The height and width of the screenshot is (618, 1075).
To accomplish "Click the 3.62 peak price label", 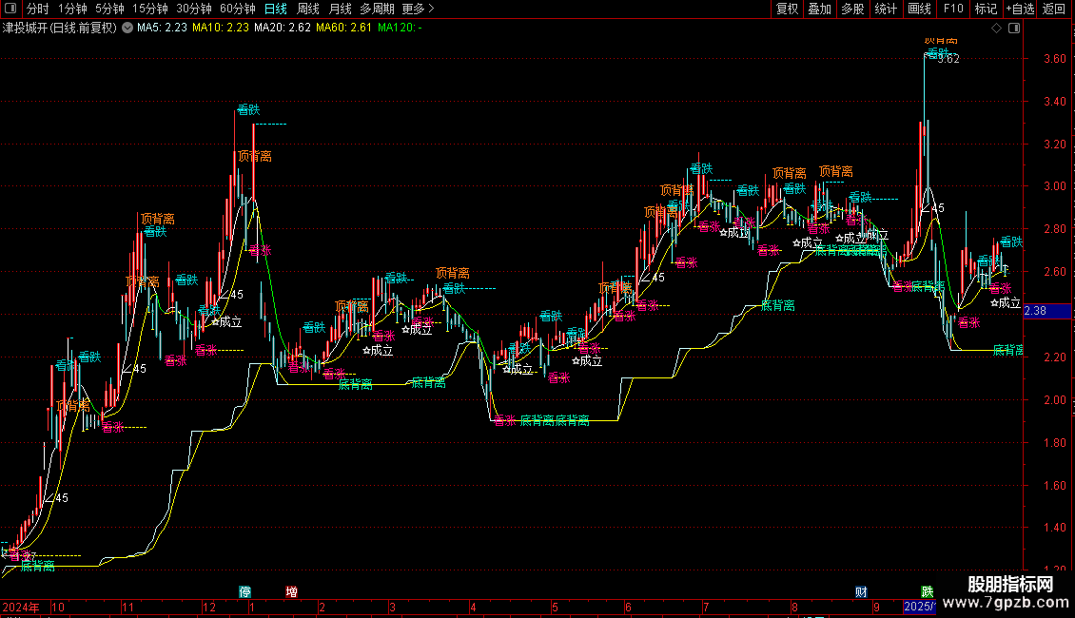I will 948,60.
